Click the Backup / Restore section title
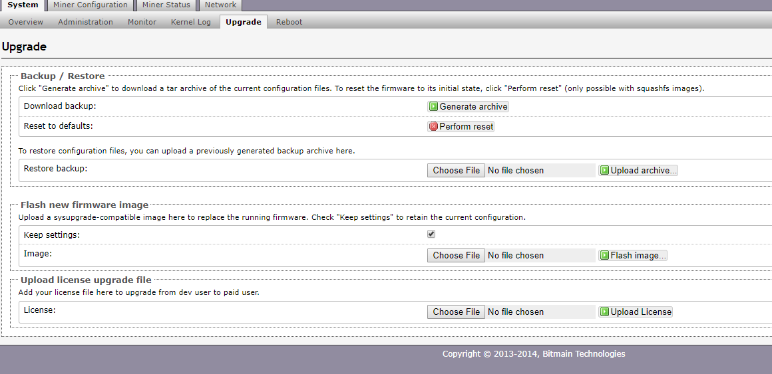Viewport: 772px width, 374px height. point(63,76)
